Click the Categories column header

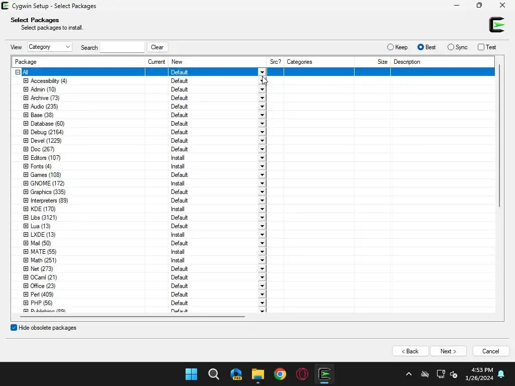[x=319, y=62]
